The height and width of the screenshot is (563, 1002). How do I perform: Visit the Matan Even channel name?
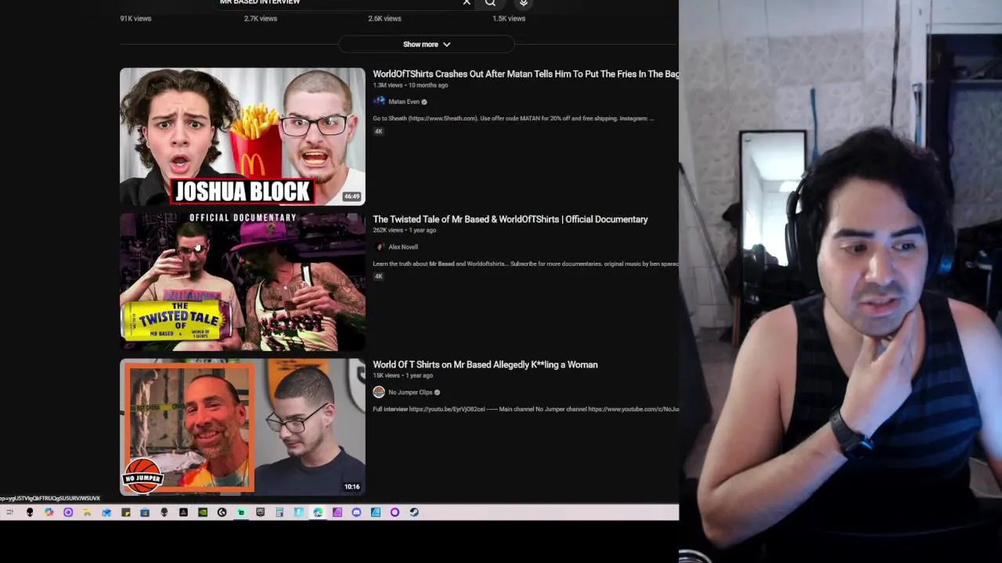404,102
